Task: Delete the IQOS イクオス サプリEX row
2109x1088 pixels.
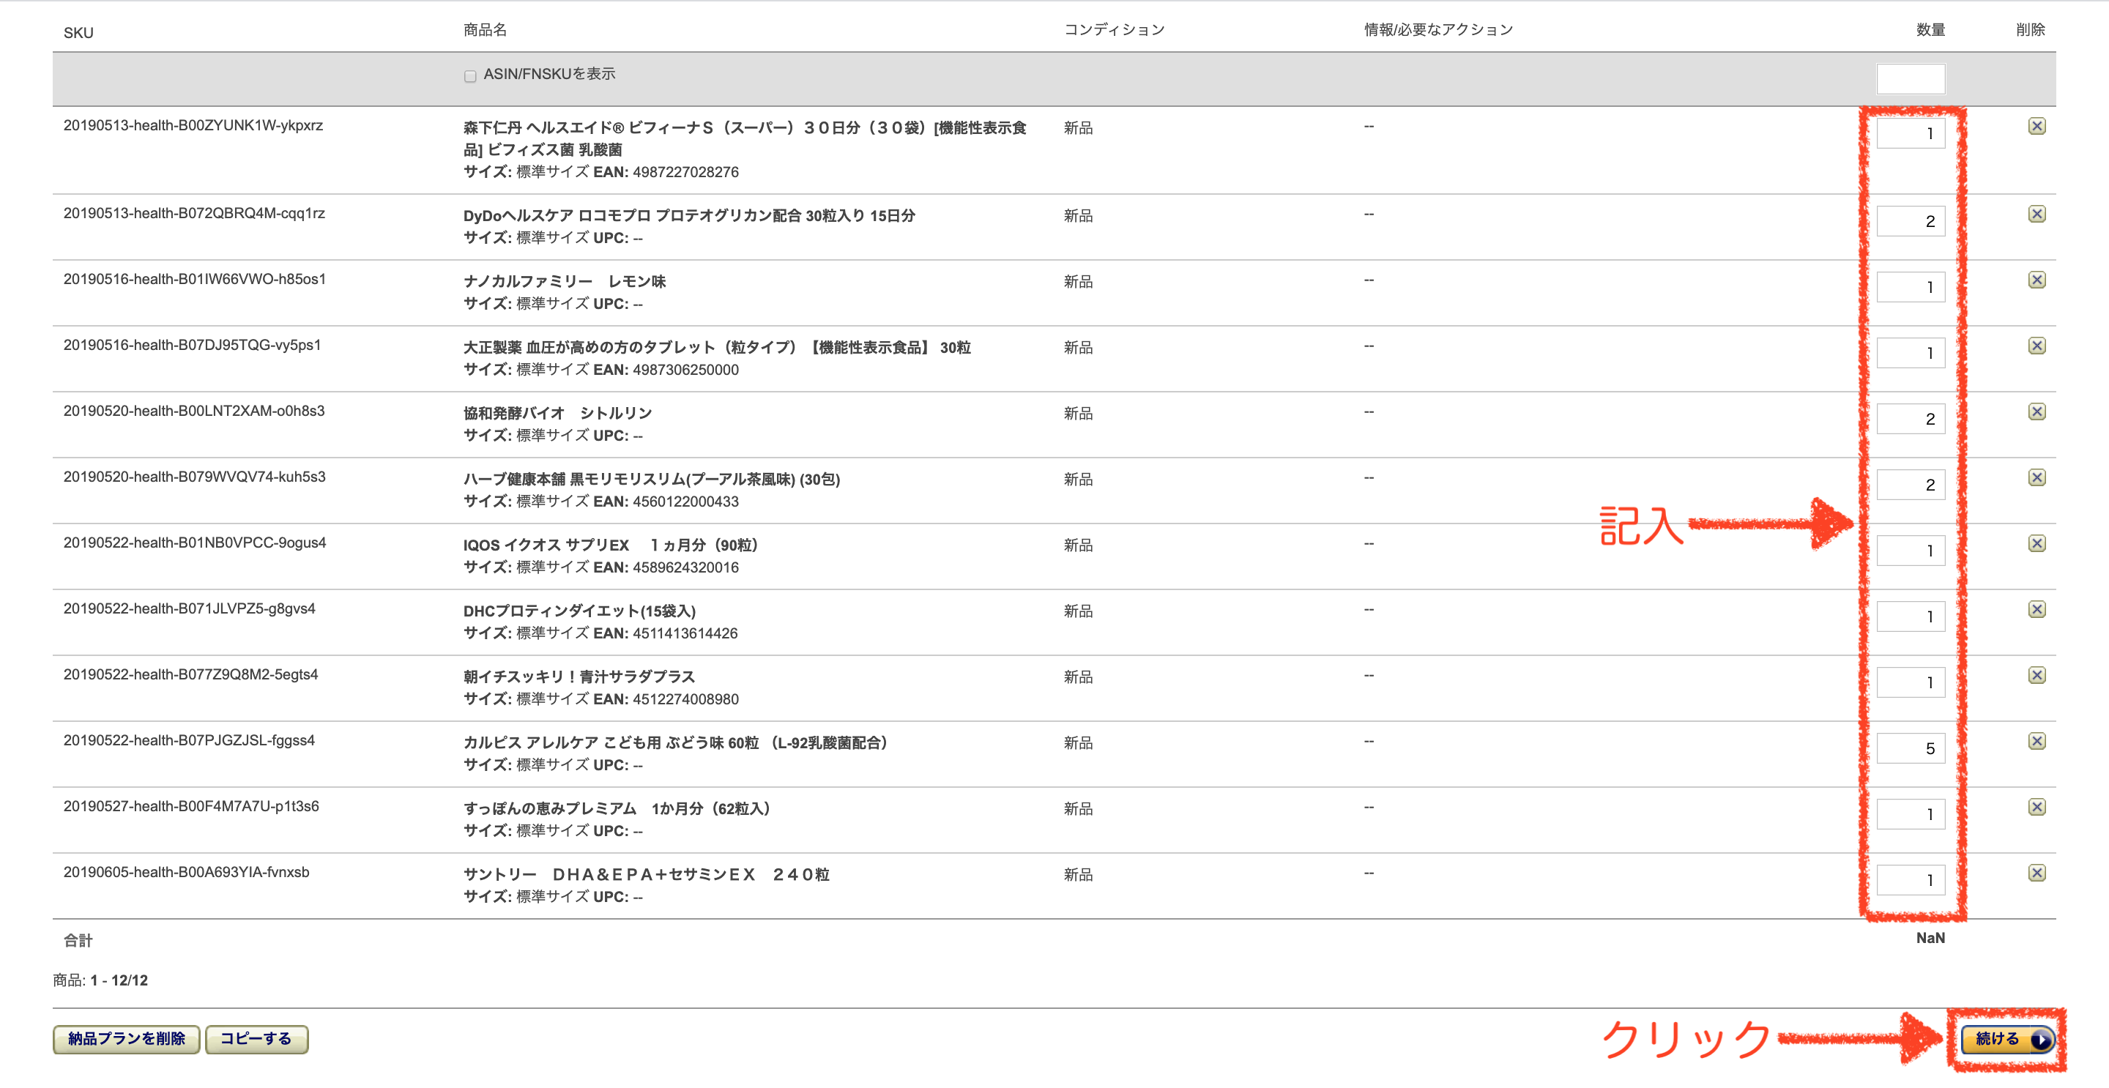Action: 2037,543
